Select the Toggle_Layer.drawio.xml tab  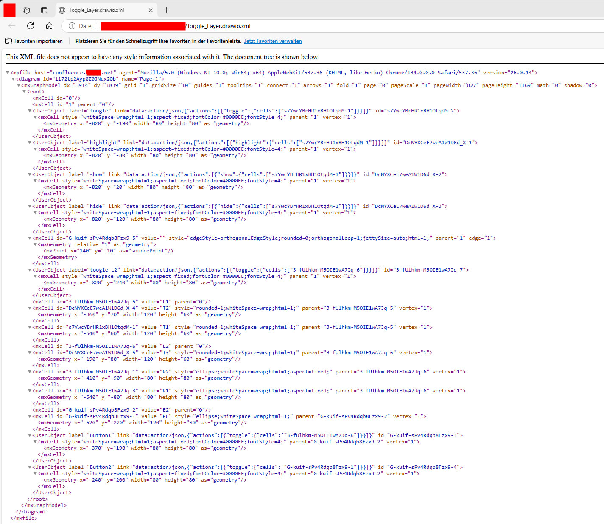[106, 10]
